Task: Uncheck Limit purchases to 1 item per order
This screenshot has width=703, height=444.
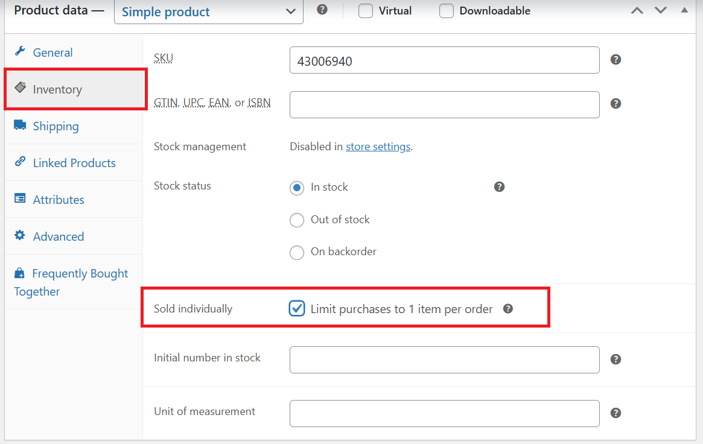Action: click(297, 309)
